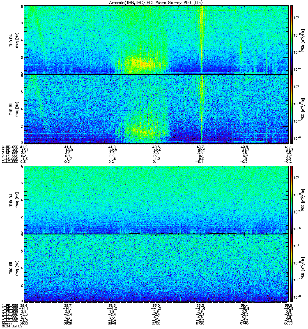Click the THC X_RE_GSE value 39.0

156,306
